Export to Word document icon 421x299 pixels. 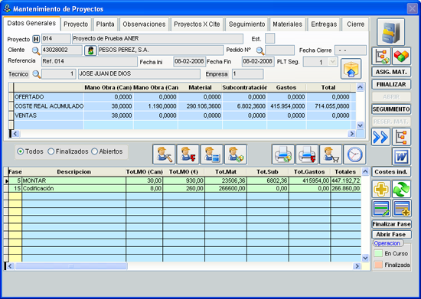[x=401, y=156]
